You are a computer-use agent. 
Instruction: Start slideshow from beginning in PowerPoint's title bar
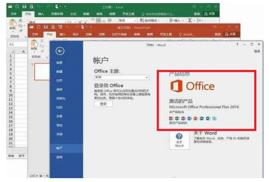click(60, 27)
